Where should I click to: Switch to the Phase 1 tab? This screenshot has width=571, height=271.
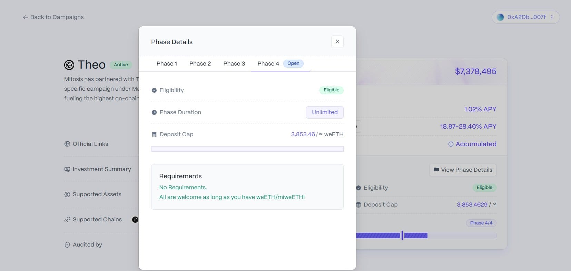click(x=167, y=63)
